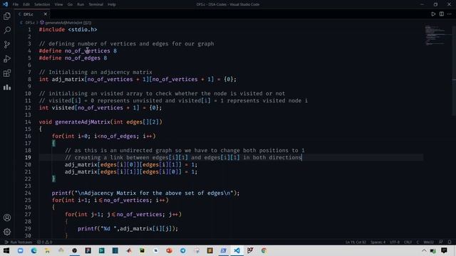456x256 pixels.
Task: Click the printf statement on line 24
Action: point(145,193)
